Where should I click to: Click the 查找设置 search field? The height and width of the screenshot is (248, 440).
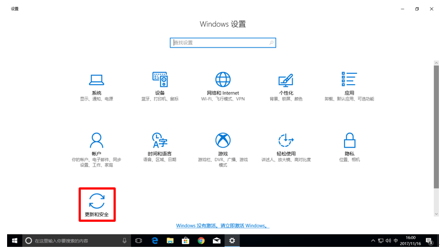pyautogui.click(x=223, y=43)
